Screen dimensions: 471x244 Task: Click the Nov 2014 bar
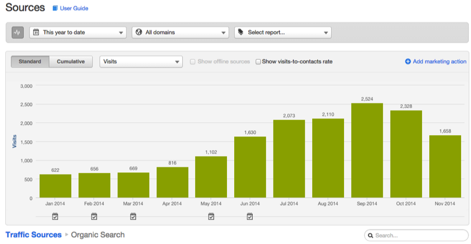[x=445, y=167]
